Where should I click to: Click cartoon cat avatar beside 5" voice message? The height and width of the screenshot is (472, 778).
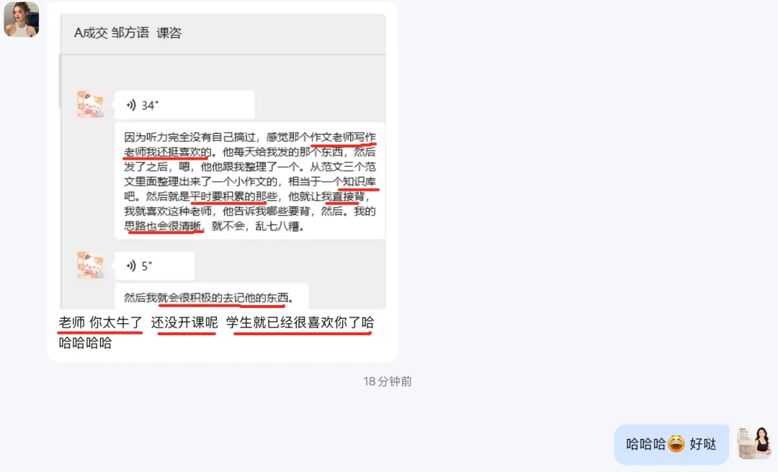point(90,265)
